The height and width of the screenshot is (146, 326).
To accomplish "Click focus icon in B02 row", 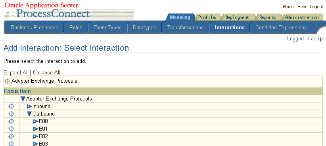I will [12, 136].
